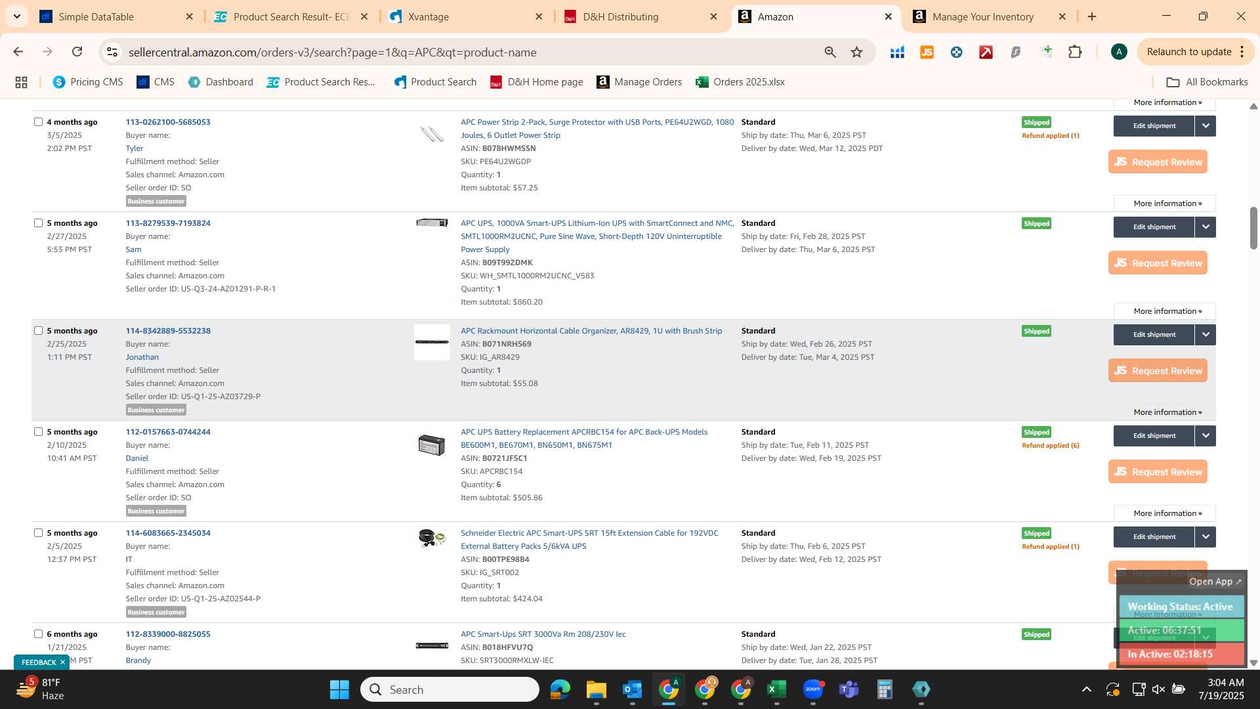Click the APC battery product thumbnail
Viewport: 1260px width, 709px height.
click(x=431, y=445)
